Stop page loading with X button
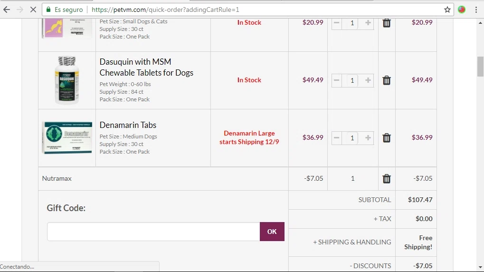The width and height of the screenshot is (484, 272). tap(33, 10)
